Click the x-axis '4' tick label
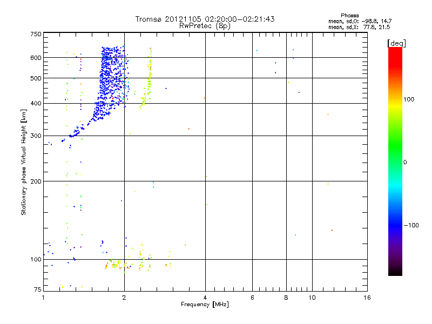432x324 pixels. tap(205, 298)
